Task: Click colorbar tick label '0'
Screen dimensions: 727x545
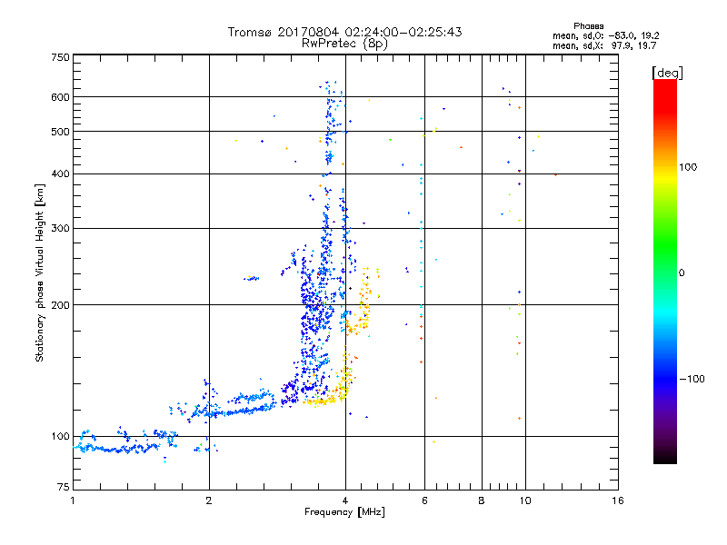Action: 682,273
